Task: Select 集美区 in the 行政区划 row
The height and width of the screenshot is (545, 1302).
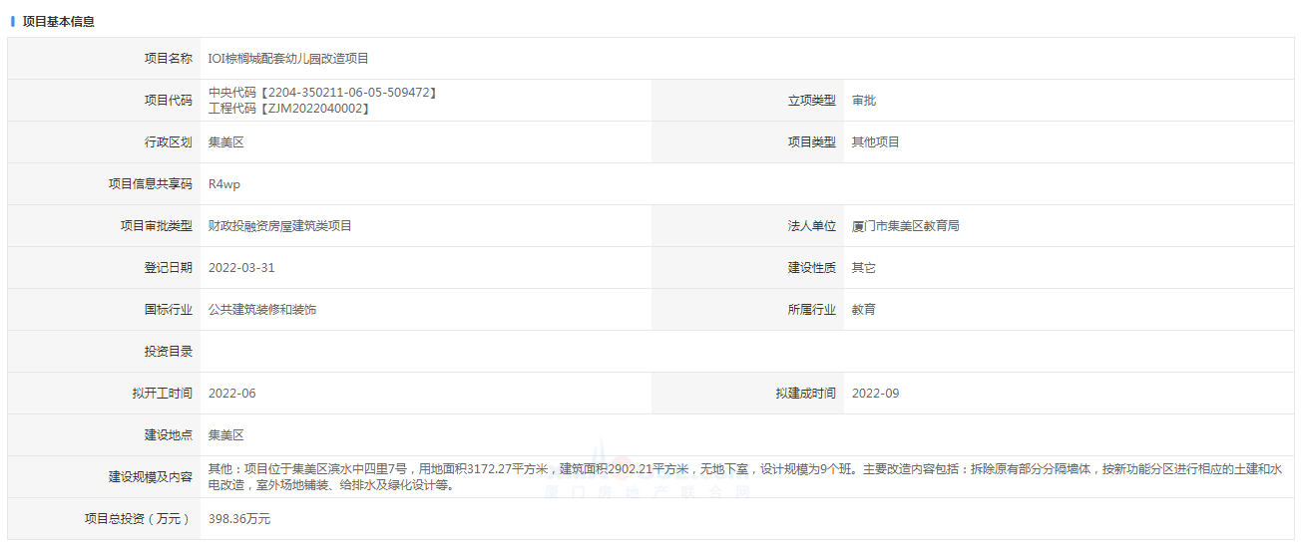Action: (226, 142)
